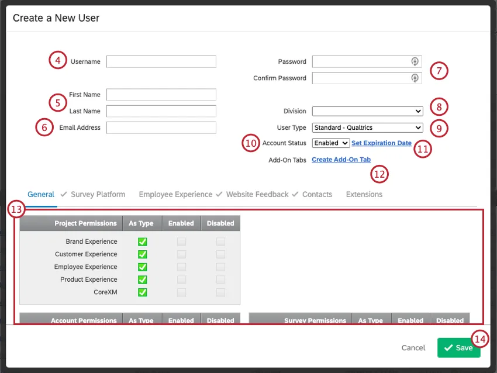The height and width of the screenshot is (373, 497).
Task: Open the Extensions tab
Action: pyautogui.click(x=364, y=194)
